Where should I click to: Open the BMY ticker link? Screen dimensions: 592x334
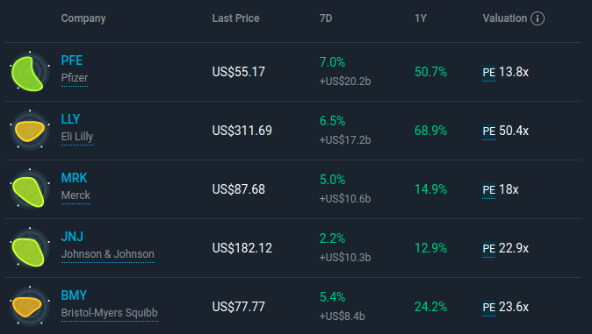click(x=74, y=295)
